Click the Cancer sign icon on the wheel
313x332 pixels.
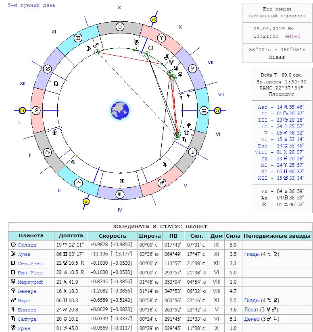[48, 69]
